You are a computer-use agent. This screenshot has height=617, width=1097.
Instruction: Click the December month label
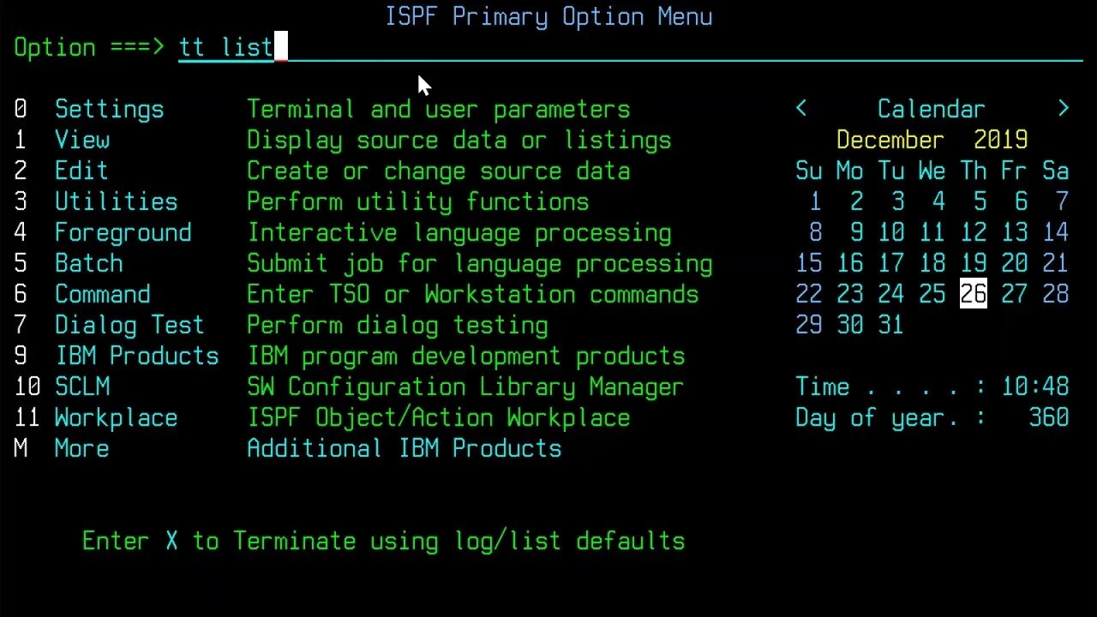click(890, 140)
